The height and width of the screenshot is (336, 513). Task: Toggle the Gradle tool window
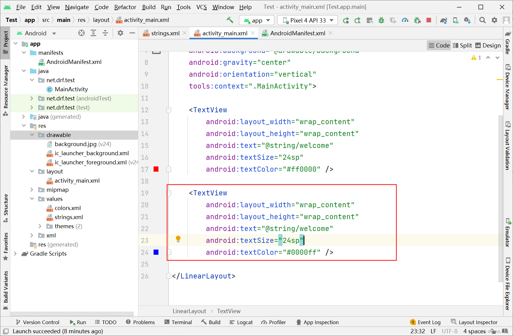click(x=508, y=43)
